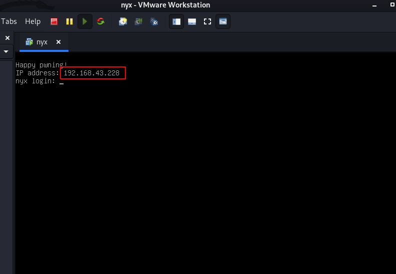Image resolution: width=396 pixels, height=274 pixels.
Task: Enter full screen mode icon
Action: coord(207,21)
